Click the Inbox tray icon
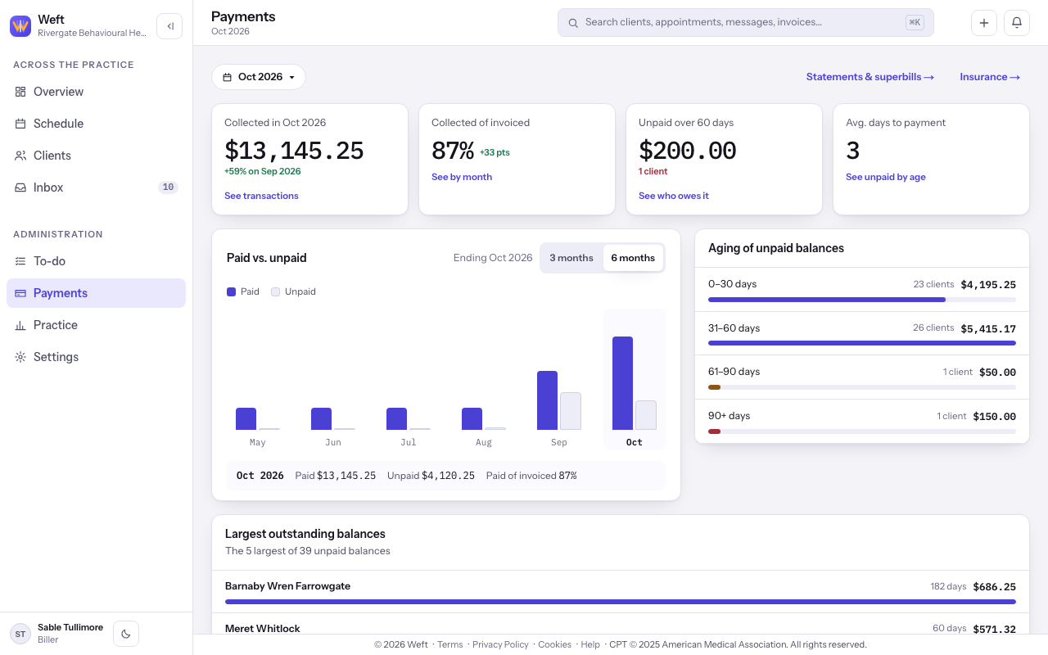Screen dimensions: 1048x655 tap(20, 187)
